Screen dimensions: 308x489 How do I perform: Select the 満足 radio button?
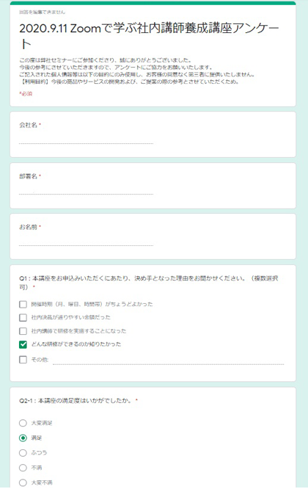[x=23, y=438]
